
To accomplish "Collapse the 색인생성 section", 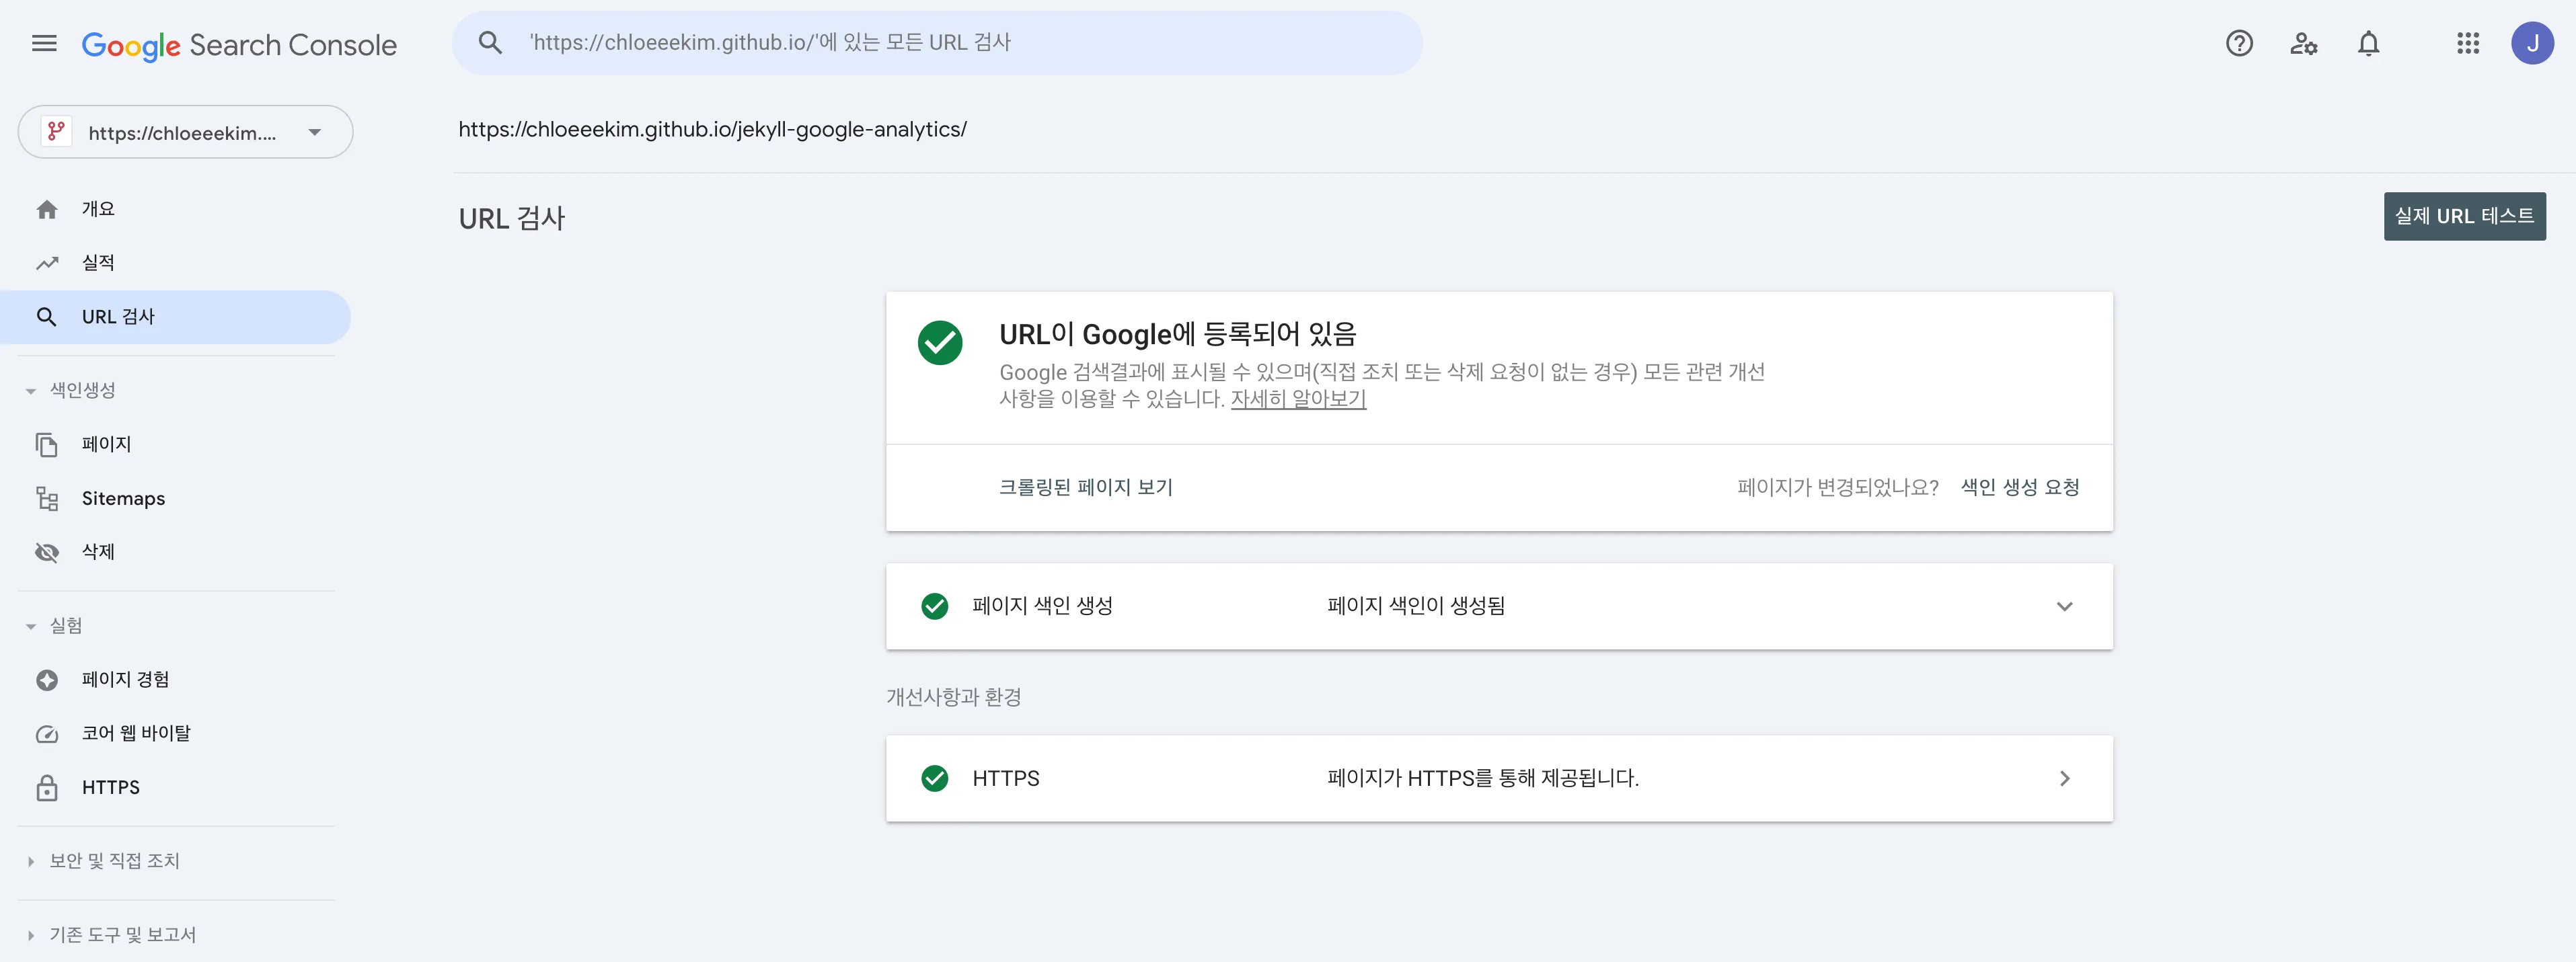I will (31, 391).
